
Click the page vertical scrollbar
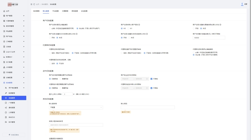250,55
